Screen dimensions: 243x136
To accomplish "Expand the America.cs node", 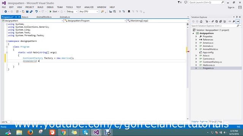I will (196, 43).
